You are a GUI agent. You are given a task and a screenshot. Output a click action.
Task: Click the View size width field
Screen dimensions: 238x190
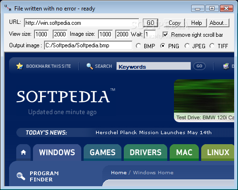pyautogui.click(x=42, y=34)
